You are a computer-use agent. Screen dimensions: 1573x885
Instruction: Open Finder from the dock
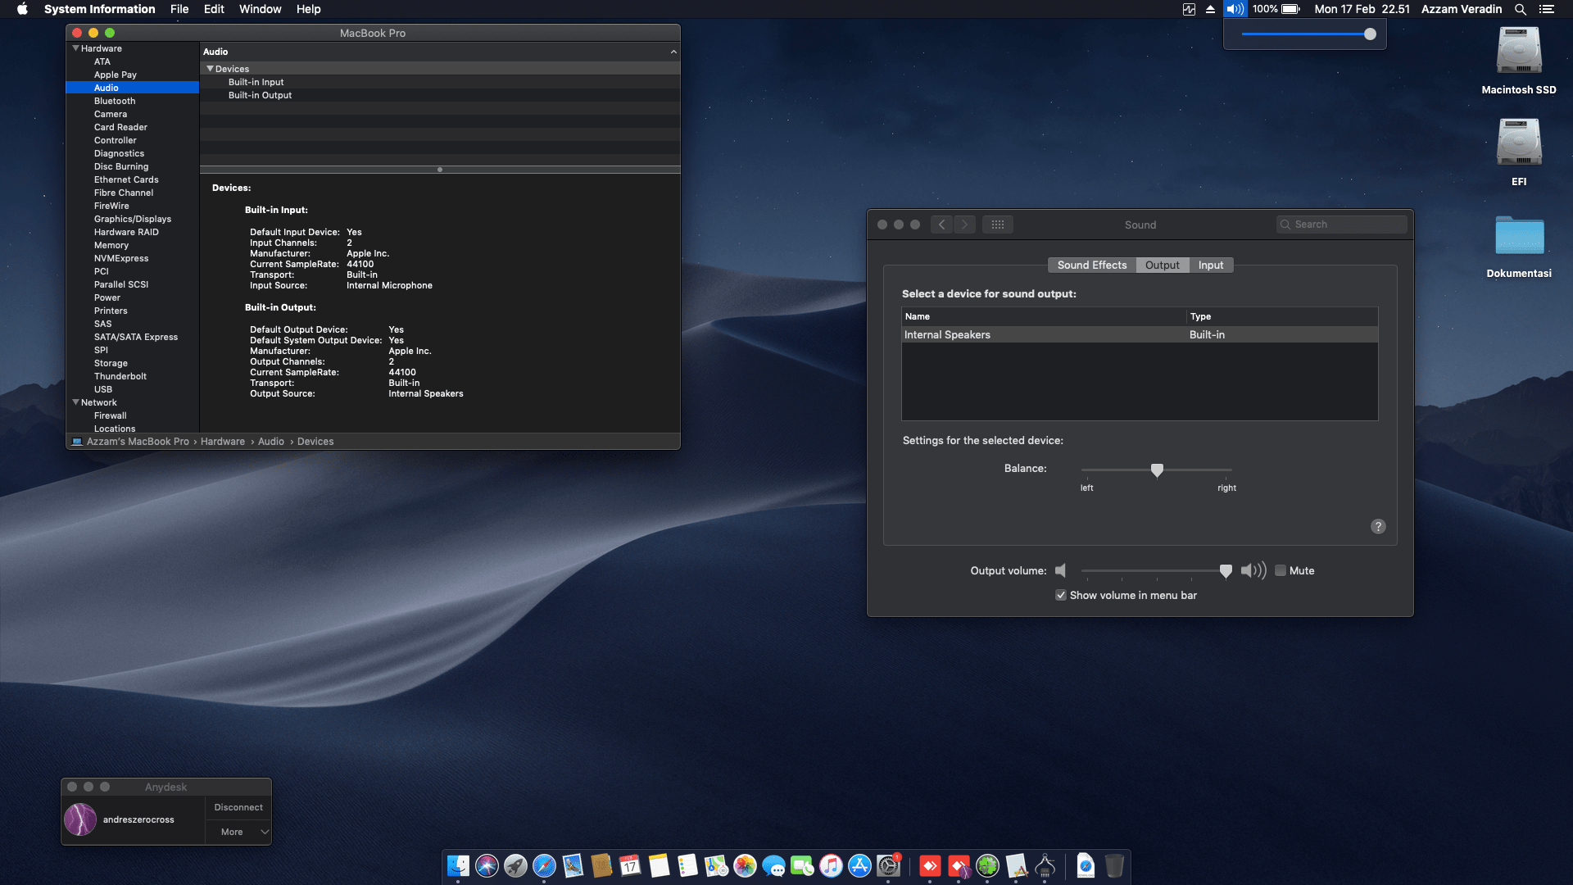pos(458,865)
